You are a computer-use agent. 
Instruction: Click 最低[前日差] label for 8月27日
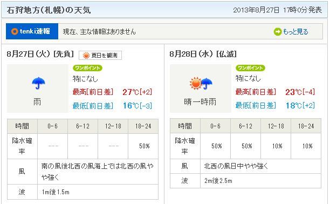point(93,106)
